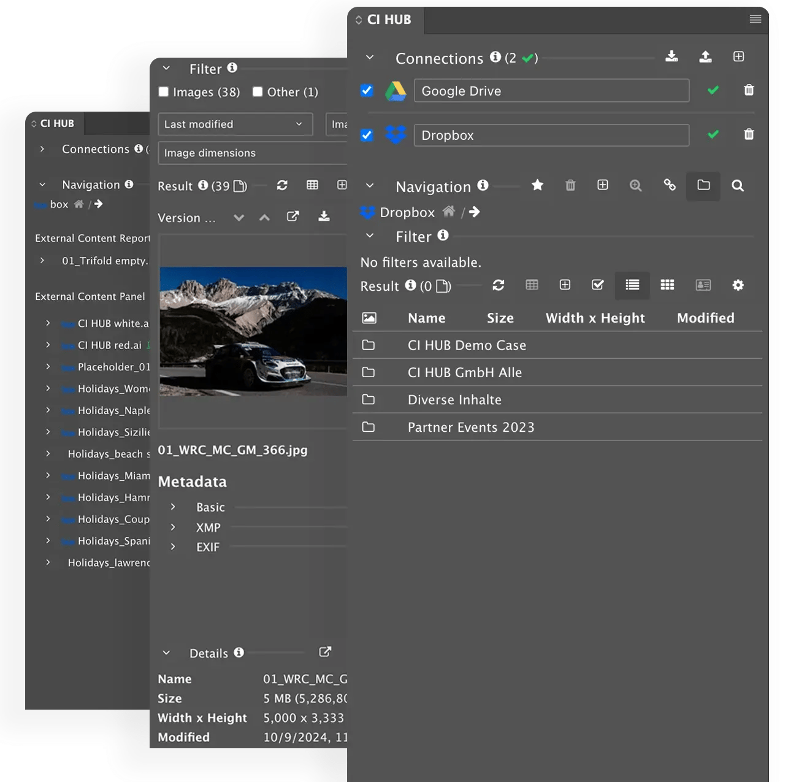The image size is (788, 782).
Task: Expand 01_Trifold empty tree item
Action: point(42,260)
